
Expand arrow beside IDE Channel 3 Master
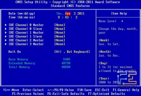(6, 44)
